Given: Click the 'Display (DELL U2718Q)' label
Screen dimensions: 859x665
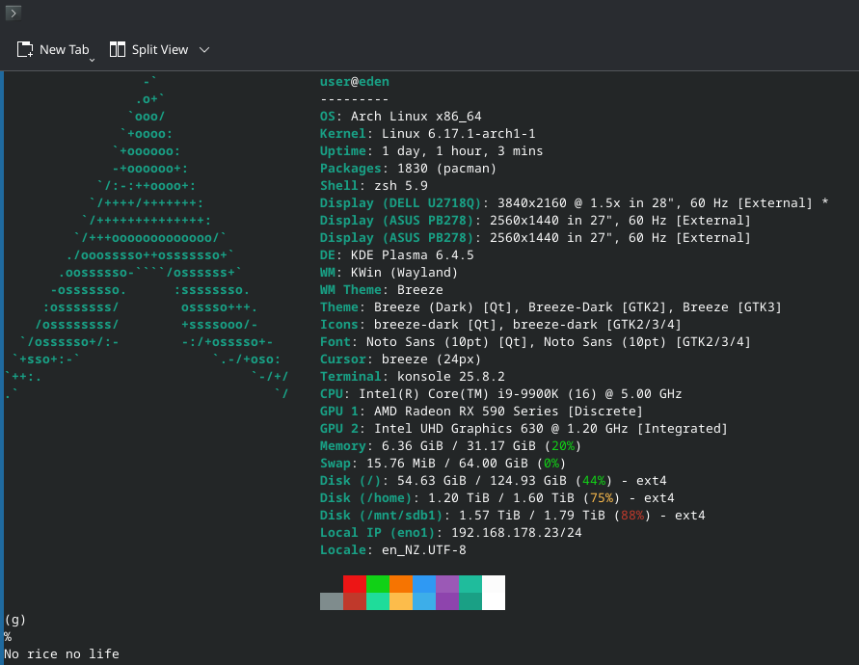Looking at the screenshot, I should click(400, 203).
